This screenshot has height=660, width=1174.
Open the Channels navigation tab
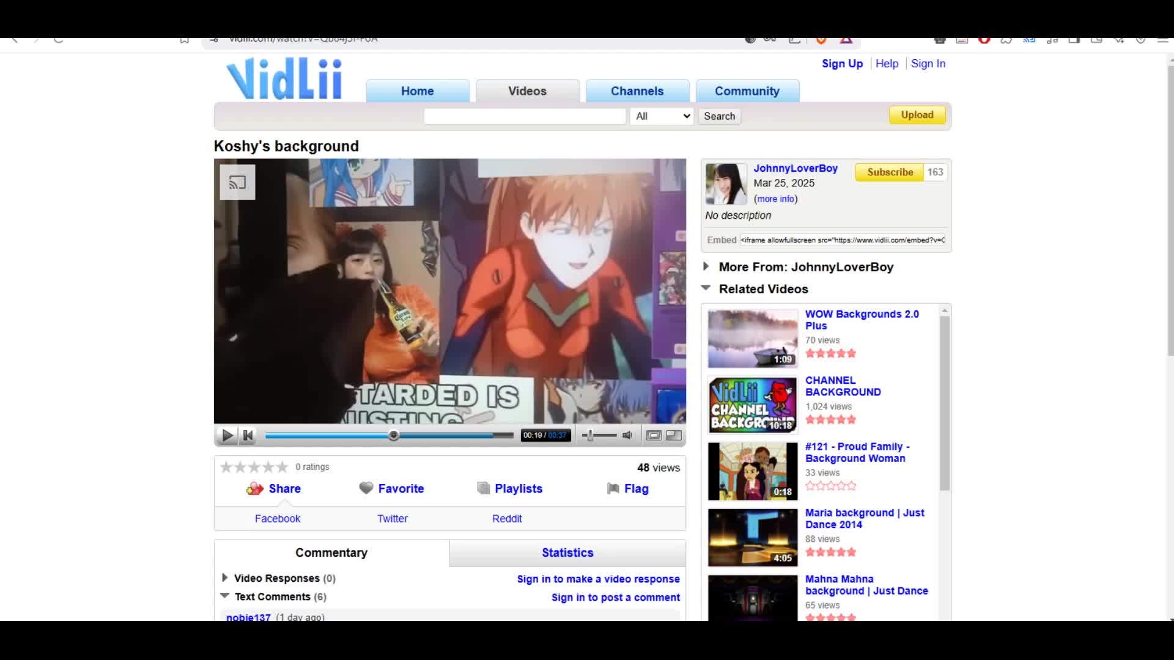click(x=637, y=91)
